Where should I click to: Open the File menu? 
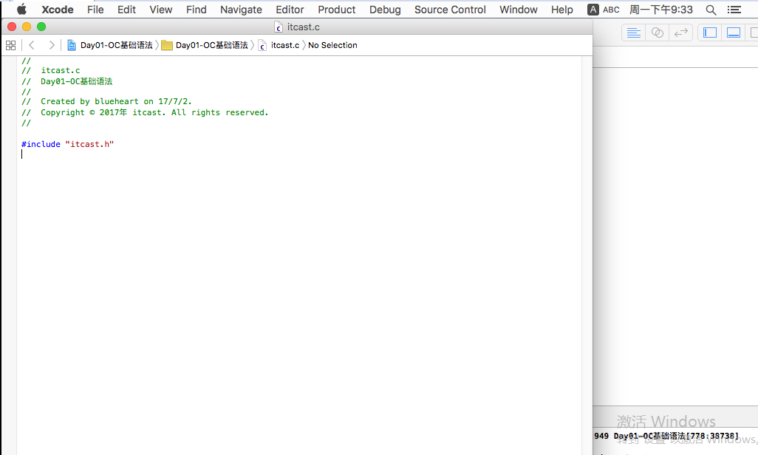point(95,10)
